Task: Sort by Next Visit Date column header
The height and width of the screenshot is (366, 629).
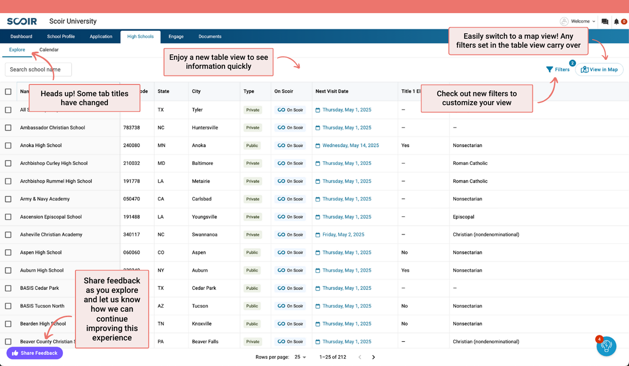Action: pos(332,91)
